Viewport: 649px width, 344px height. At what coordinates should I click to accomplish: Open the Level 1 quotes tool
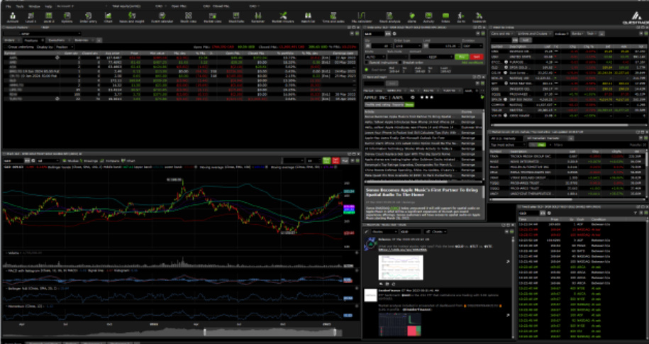[30, 18]
